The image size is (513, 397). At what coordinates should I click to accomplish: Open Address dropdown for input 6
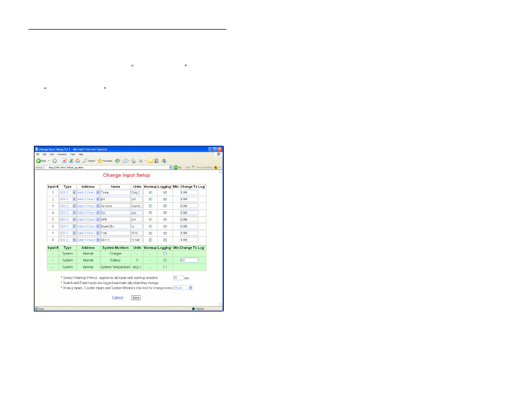(88, 226)
